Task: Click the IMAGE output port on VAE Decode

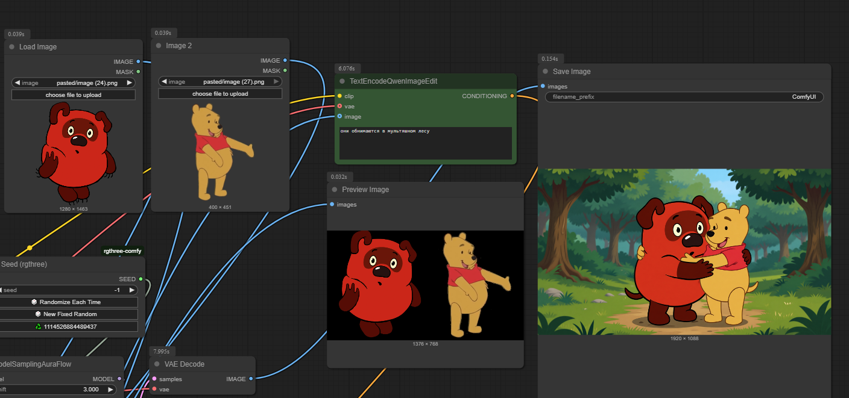Action: pyautogui.click(x=251, y=379)
